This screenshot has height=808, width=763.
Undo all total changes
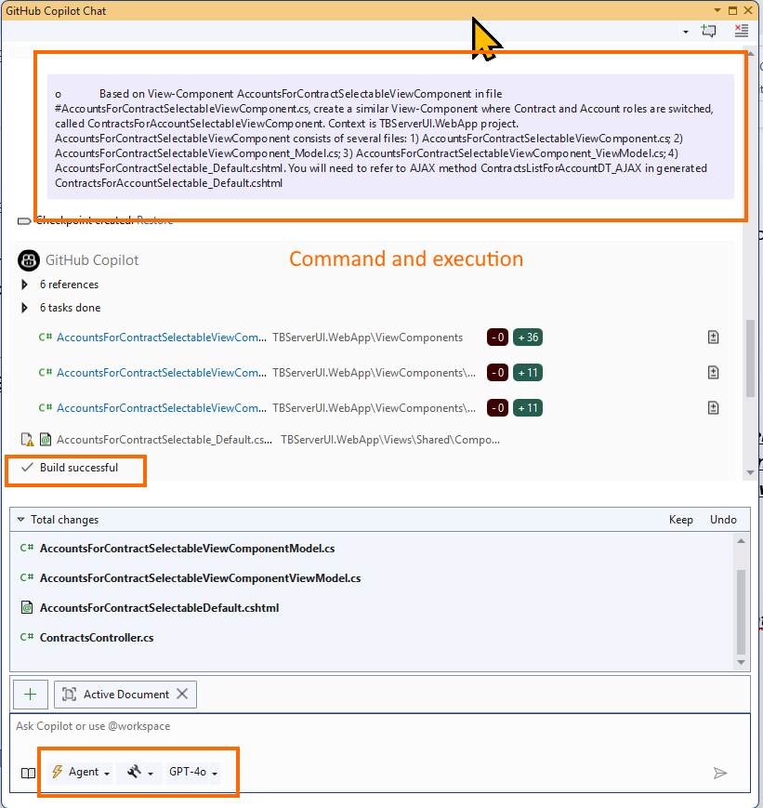(723, 520)
